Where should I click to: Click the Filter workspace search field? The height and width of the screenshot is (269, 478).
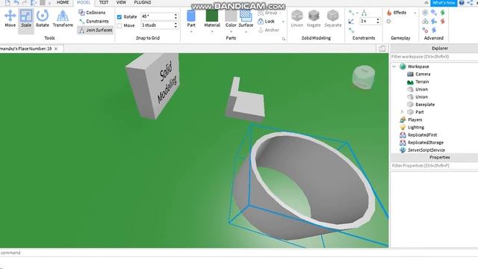[x=434, y=57]
